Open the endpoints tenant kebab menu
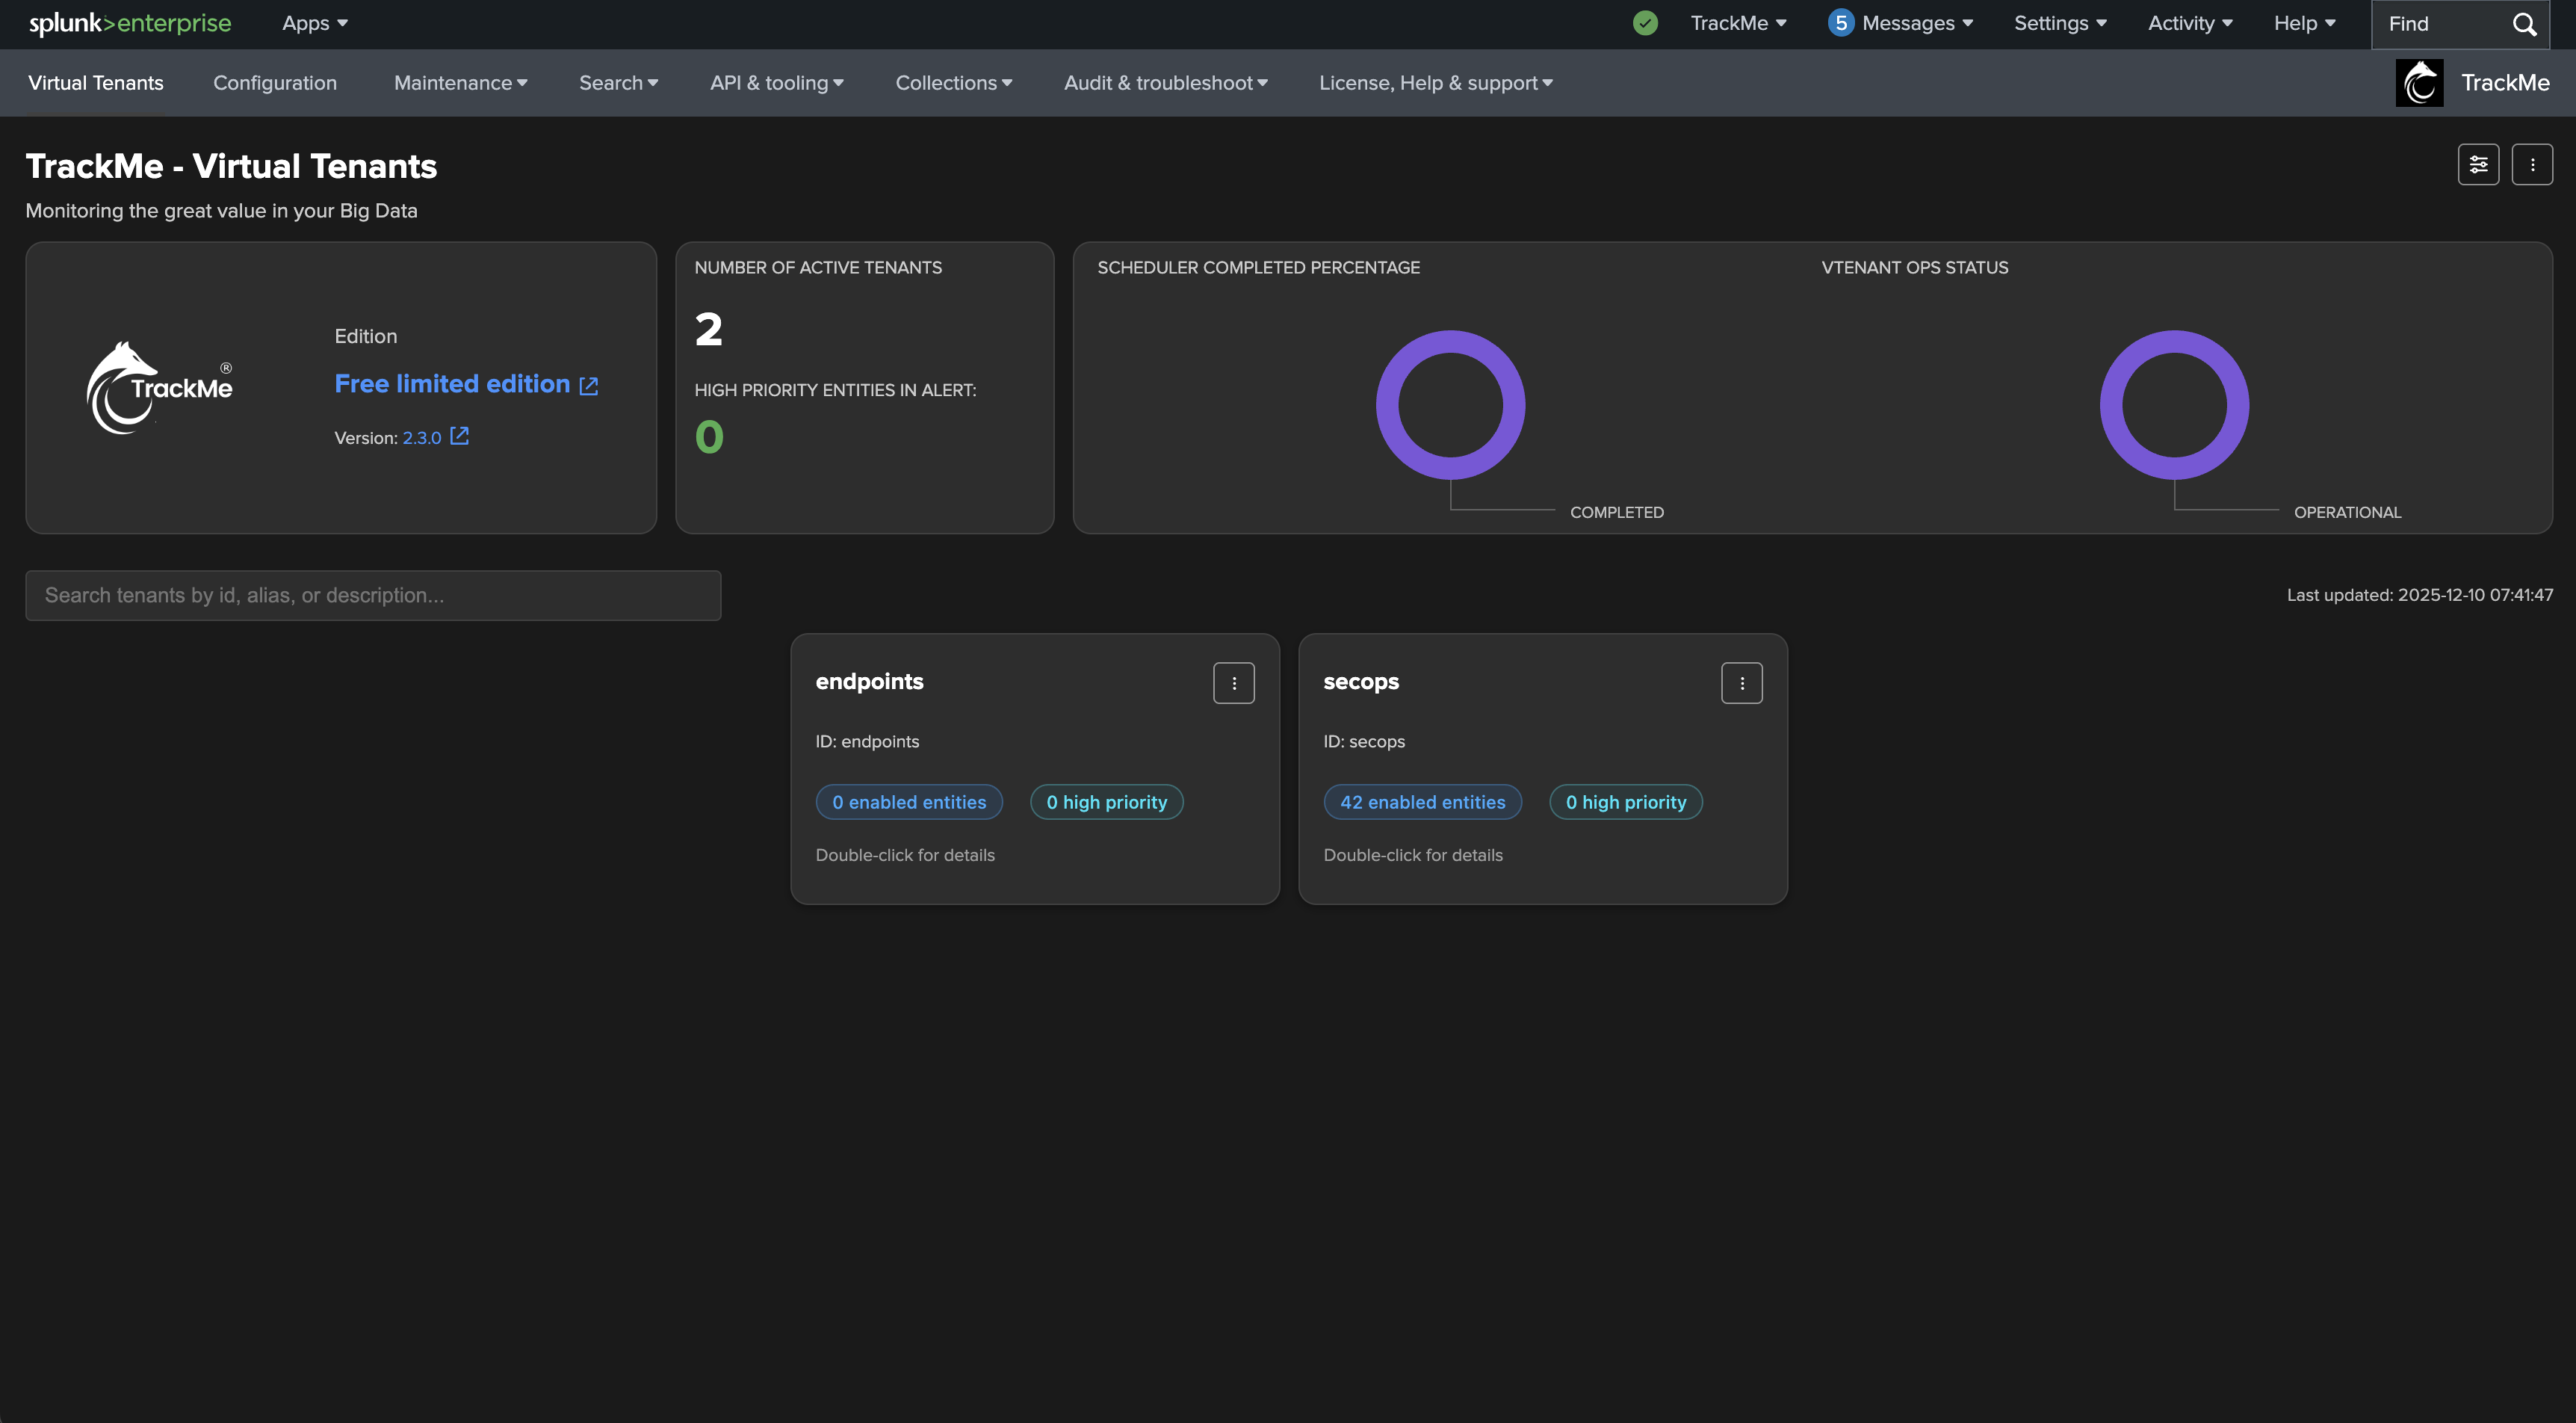The height and width of the screenshot is (1423, 2576). pos(1234,684)
